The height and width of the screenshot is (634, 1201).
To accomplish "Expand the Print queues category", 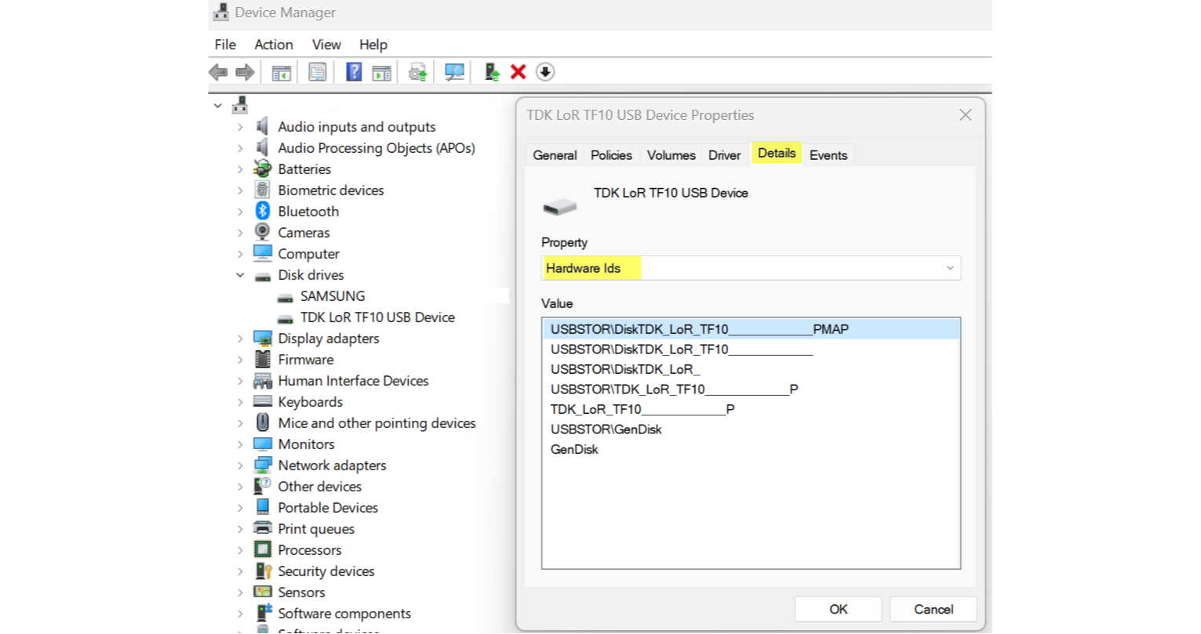I will [240, 529].
